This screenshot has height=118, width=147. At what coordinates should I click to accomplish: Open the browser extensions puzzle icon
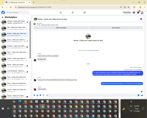(x=134, y=7)
